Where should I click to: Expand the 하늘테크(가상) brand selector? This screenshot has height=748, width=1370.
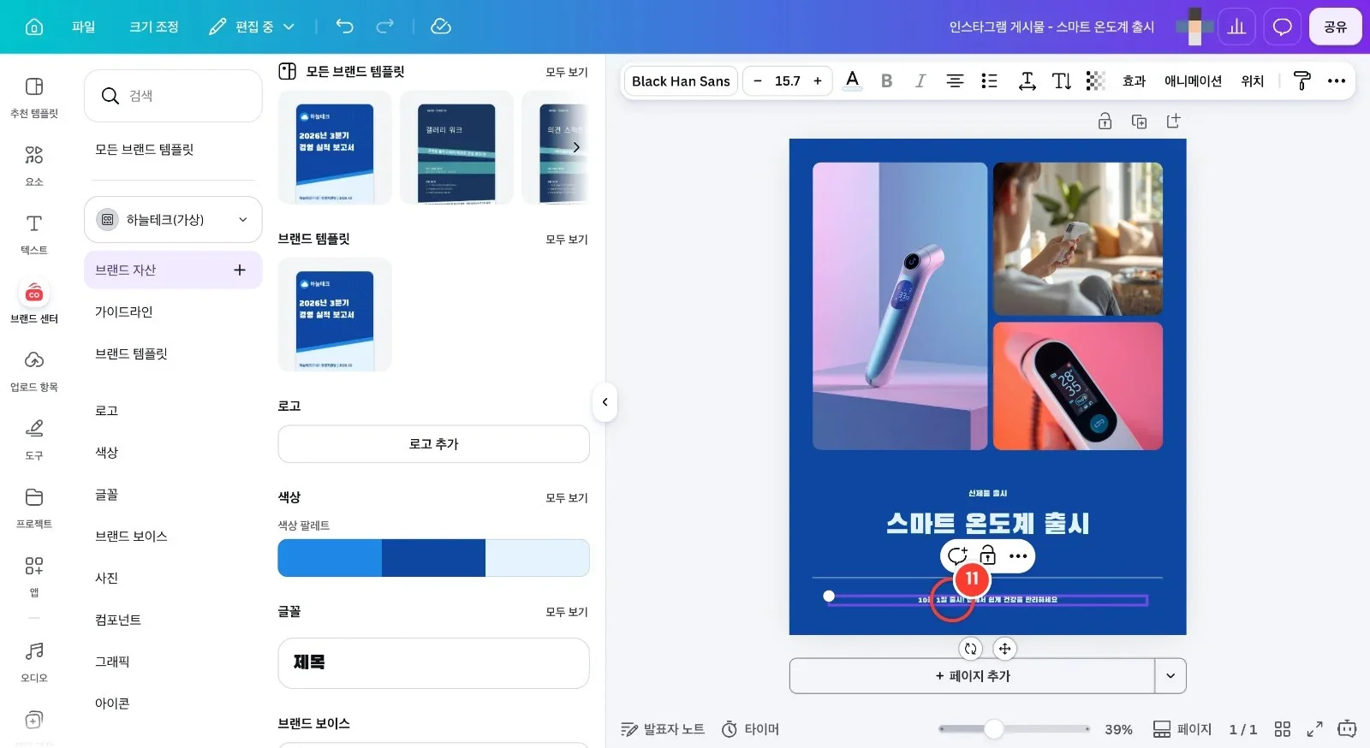click(173, 219)
